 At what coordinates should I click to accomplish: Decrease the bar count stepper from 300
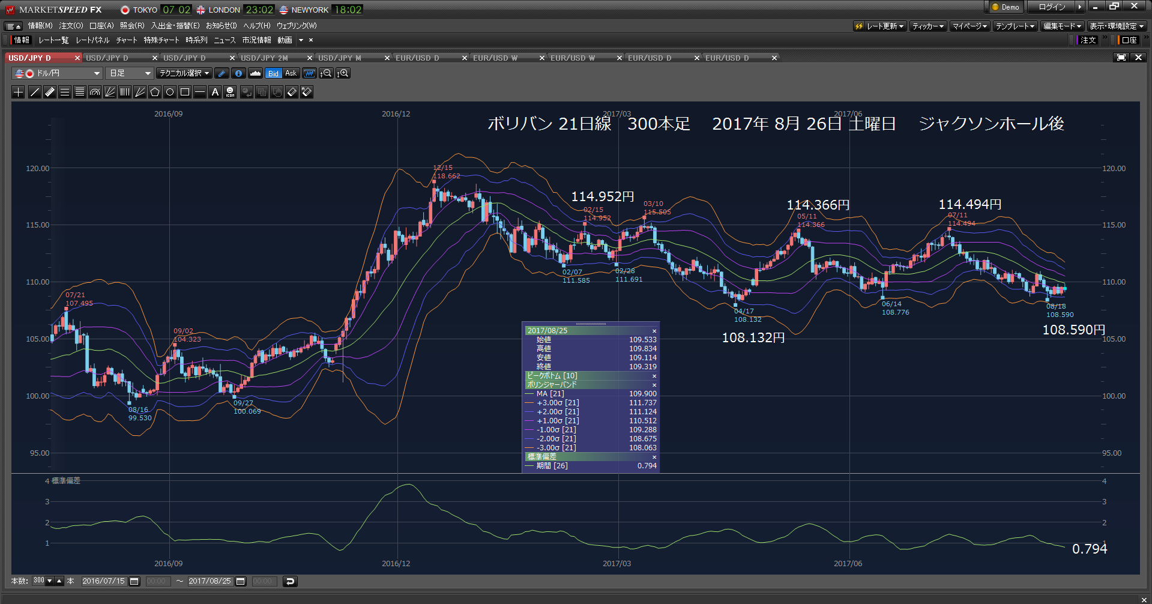(50, 581)
